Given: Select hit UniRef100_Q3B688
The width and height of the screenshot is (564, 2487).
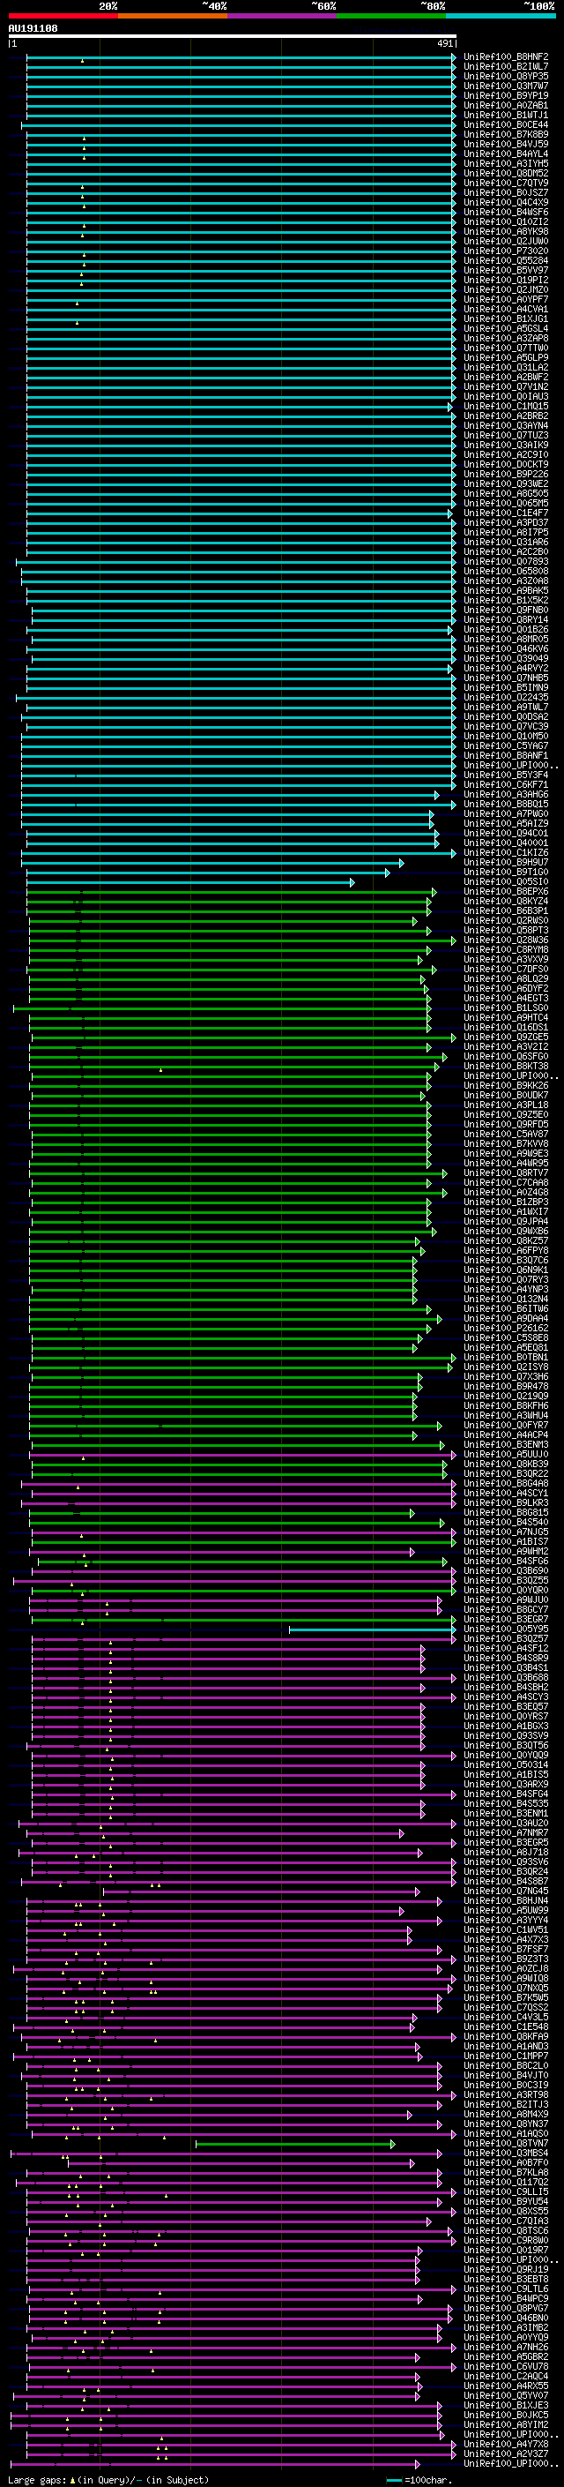Looking at the screenshot, I should (x=506, y=1677).
